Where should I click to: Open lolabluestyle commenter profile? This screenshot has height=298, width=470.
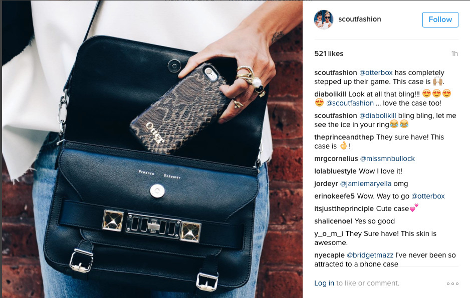click(x=335, y=171)
